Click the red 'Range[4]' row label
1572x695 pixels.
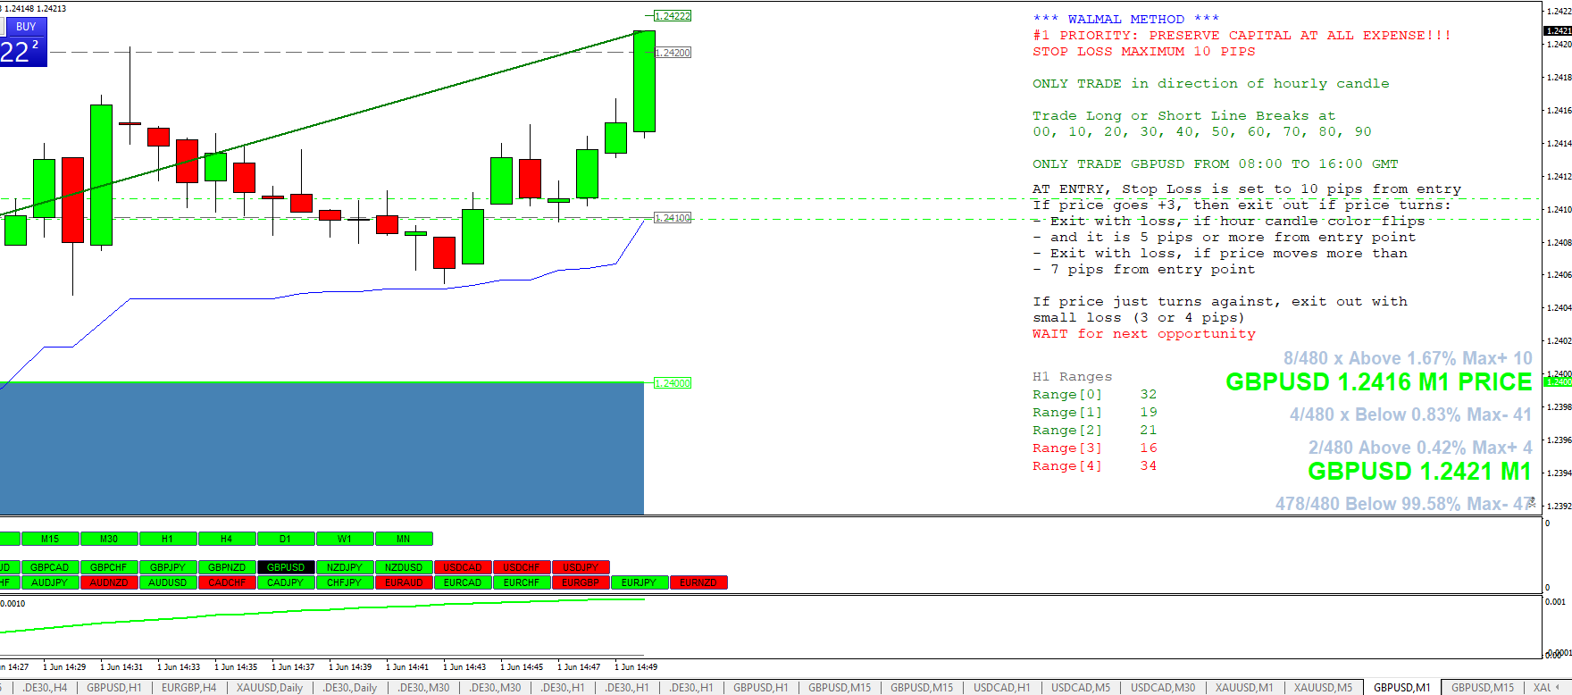point(1067,466)
